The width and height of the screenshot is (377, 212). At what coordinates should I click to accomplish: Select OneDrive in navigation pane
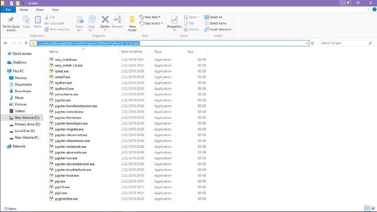pyautogui.click(x=17, y=62)
